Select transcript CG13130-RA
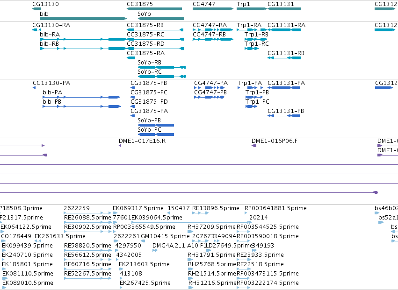The width and height of the screenshot is (398, 290). tap(51, 25)
